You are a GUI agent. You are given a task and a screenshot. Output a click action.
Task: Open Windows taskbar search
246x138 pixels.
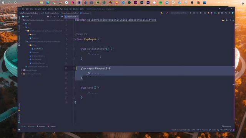[x=9, y=3]
